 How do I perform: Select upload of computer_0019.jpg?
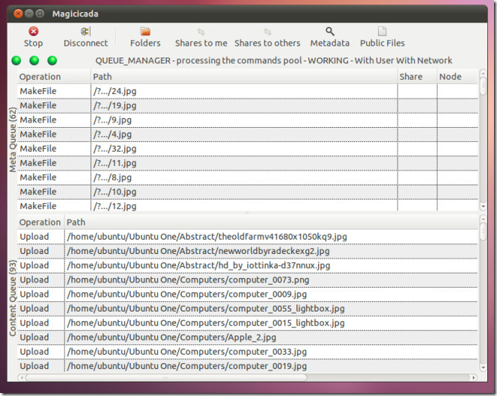[x=247, y=366]
